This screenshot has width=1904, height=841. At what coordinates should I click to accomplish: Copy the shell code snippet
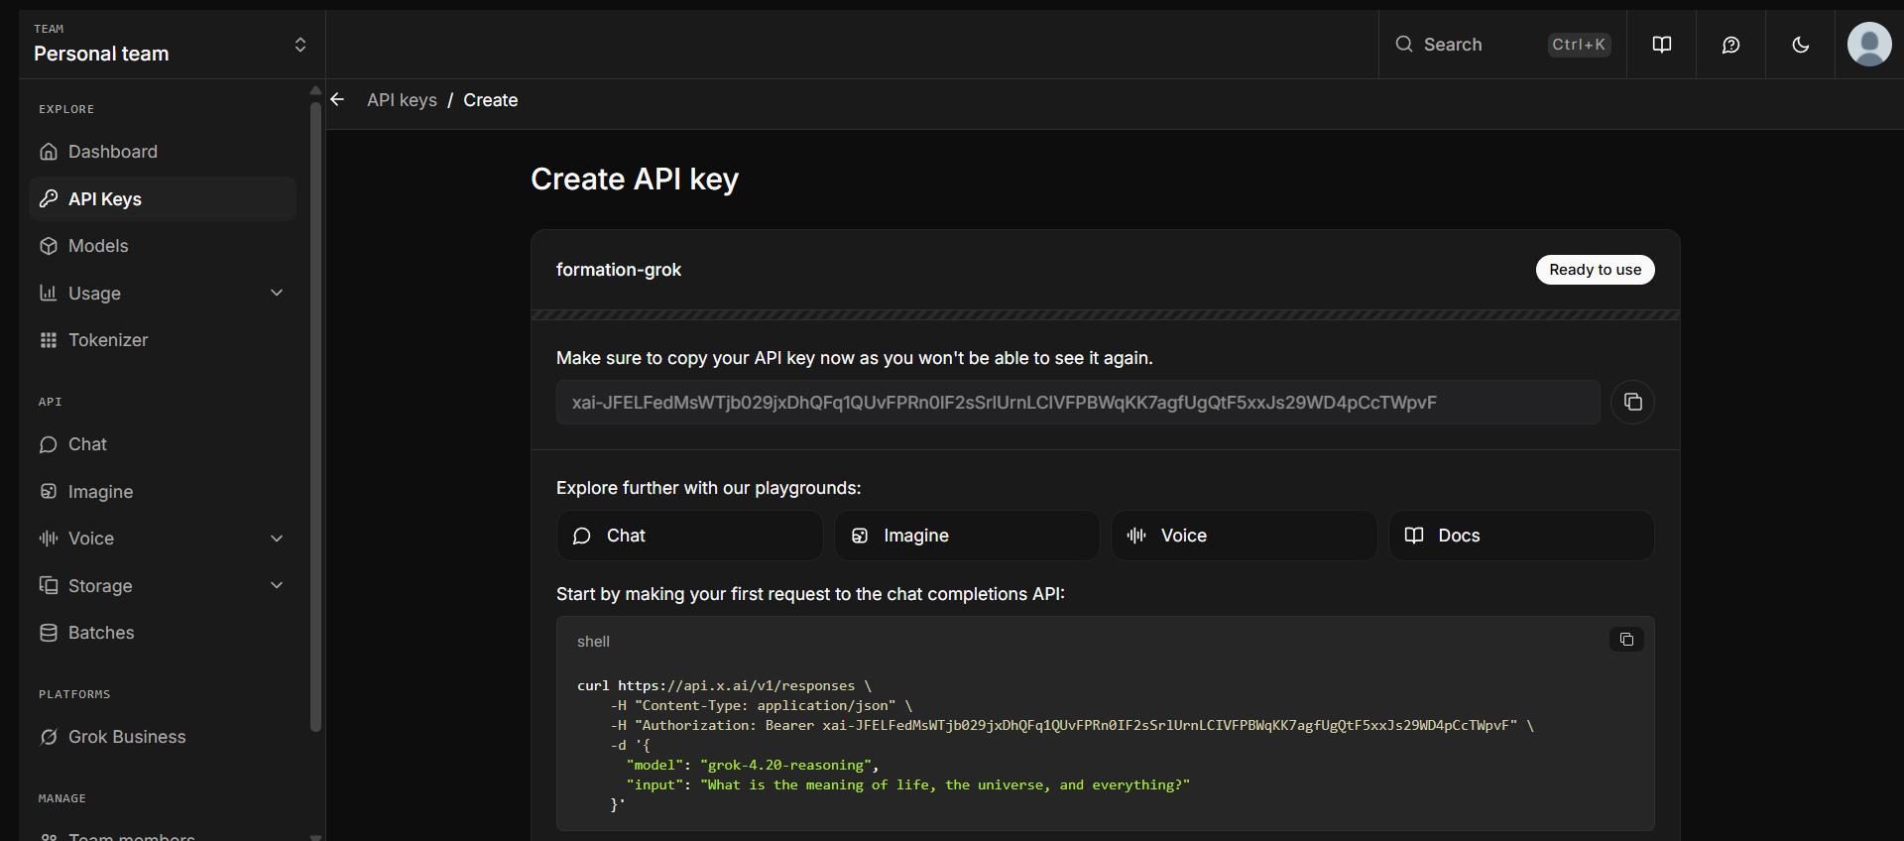click(1626, 640)
